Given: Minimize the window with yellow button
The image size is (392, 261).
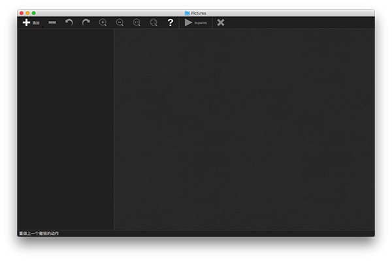Looking at the screenshot, I should 27,13.
